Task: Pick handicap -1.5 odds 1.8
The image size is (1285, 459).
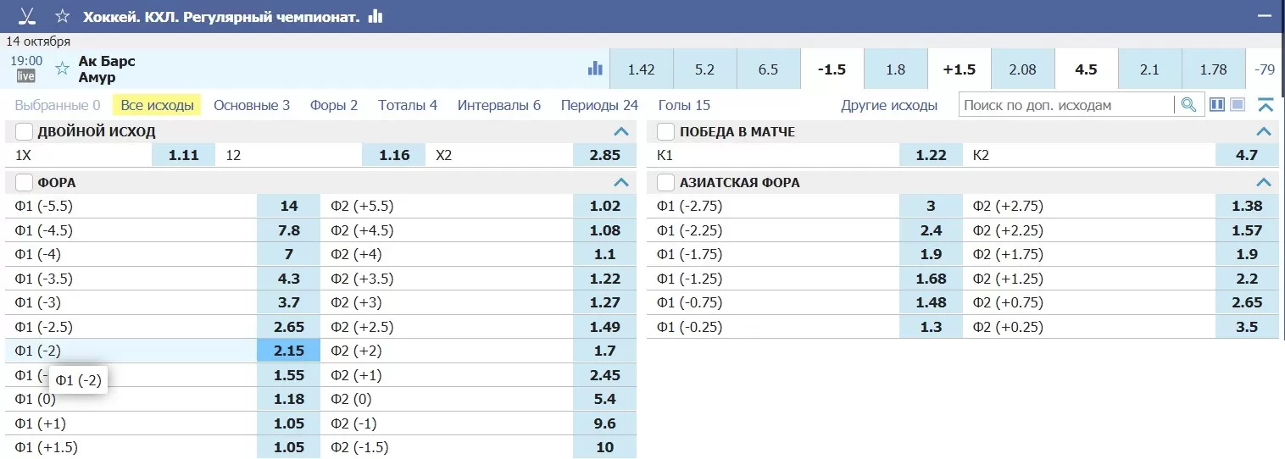Action: 896,69
